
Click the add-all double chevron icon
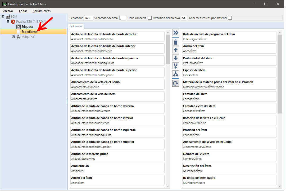point(176,33)
